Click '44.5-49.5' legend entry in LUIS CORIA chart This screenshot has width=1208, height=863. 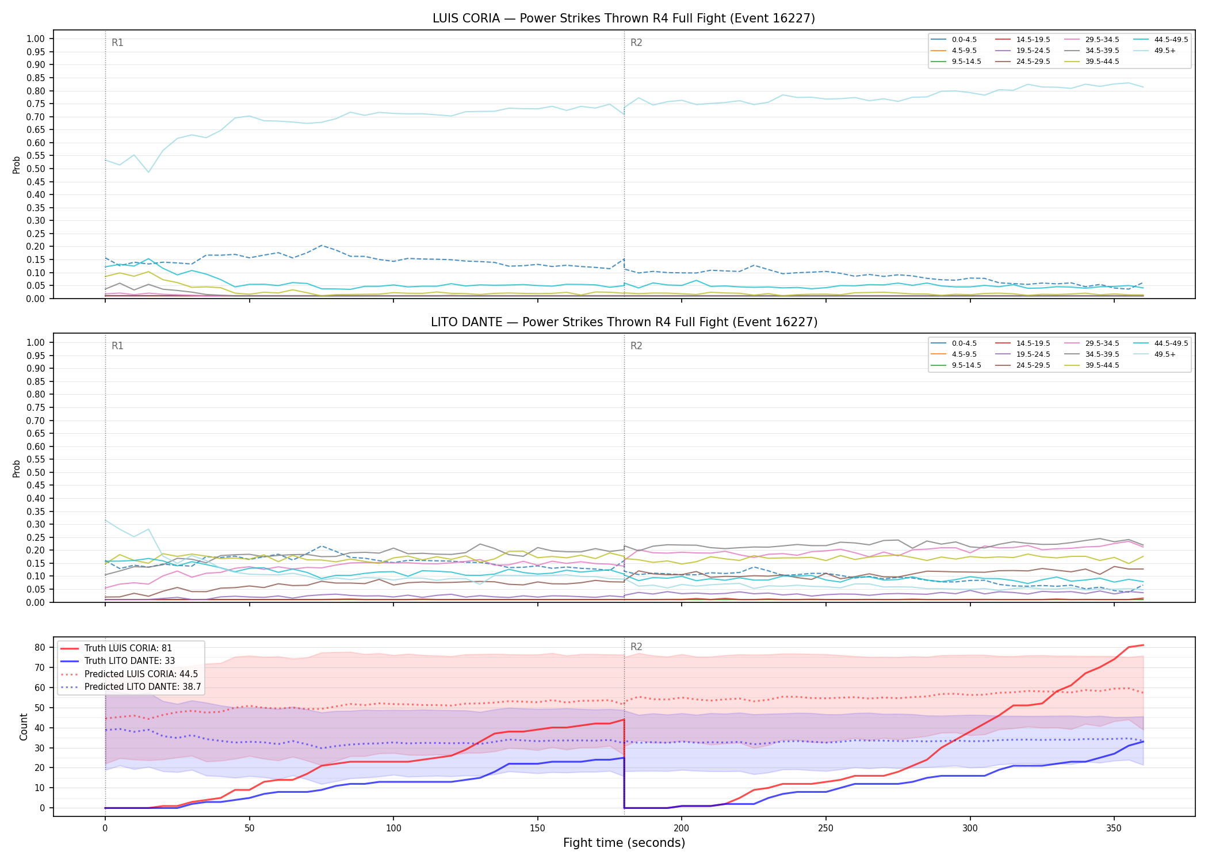tap(1161, 40)
